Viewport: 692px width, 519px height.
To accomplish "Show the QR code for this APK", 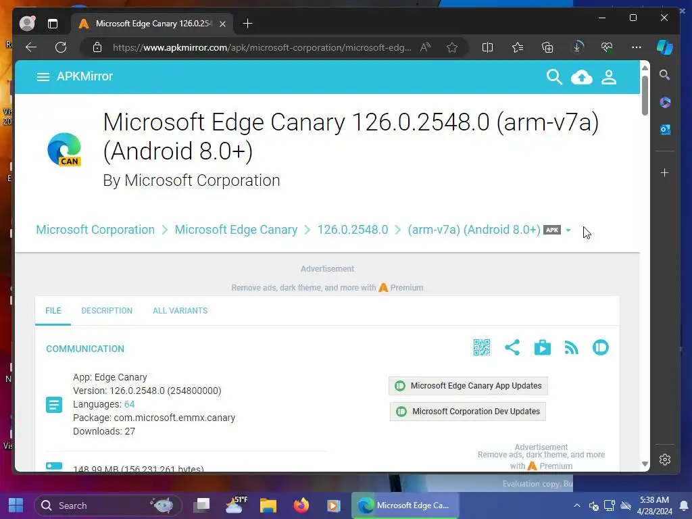I will (481, 347).
